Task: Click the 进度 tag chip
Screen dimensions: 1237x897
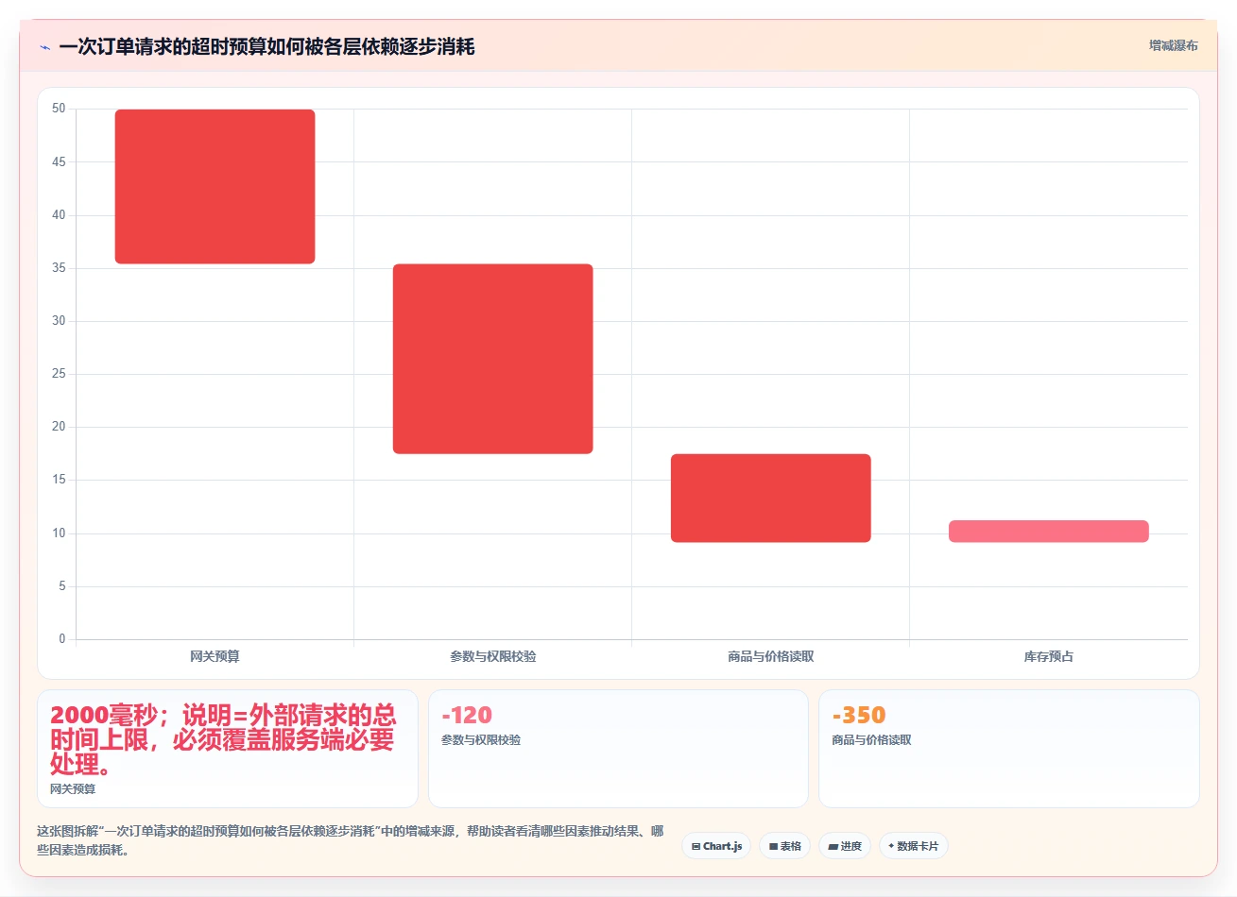Action: [x=845, y=846]
